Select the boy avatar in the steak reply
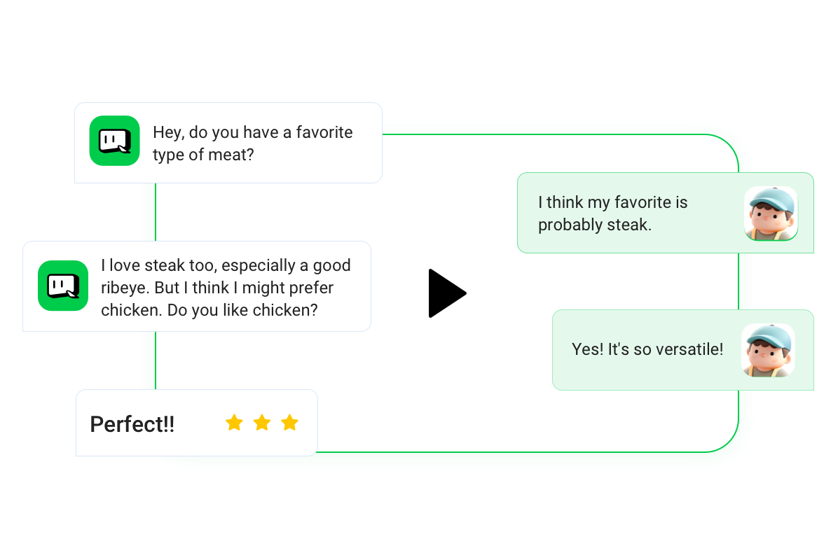The height and width of the screenshot is (560, 838). [x=771, y=213]
